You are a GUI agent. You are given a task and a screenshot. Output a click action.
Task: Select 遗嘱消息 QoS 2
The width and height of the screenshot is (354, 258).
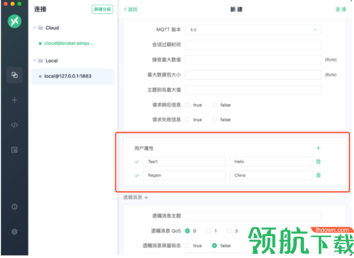(230, 231)
